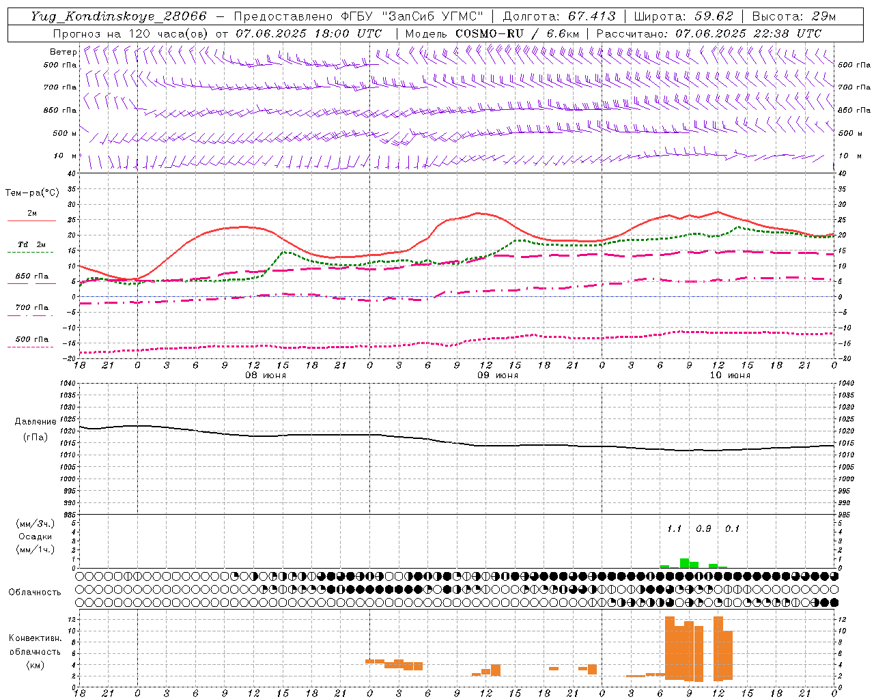Click the Тем-ра(°C) axis label
This screenshot has height=699, width=874.
32,193
